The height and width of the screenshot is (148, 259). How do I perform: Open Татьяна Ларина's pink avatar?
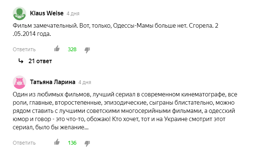pyautogui.click(x=19, y=82)
